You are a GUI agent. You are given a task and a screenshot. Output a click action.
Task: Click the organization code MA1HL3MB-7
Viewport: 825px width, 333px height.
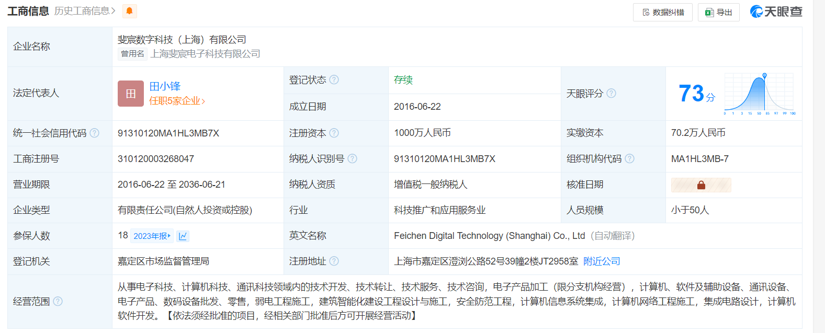[x=700, y=159]
